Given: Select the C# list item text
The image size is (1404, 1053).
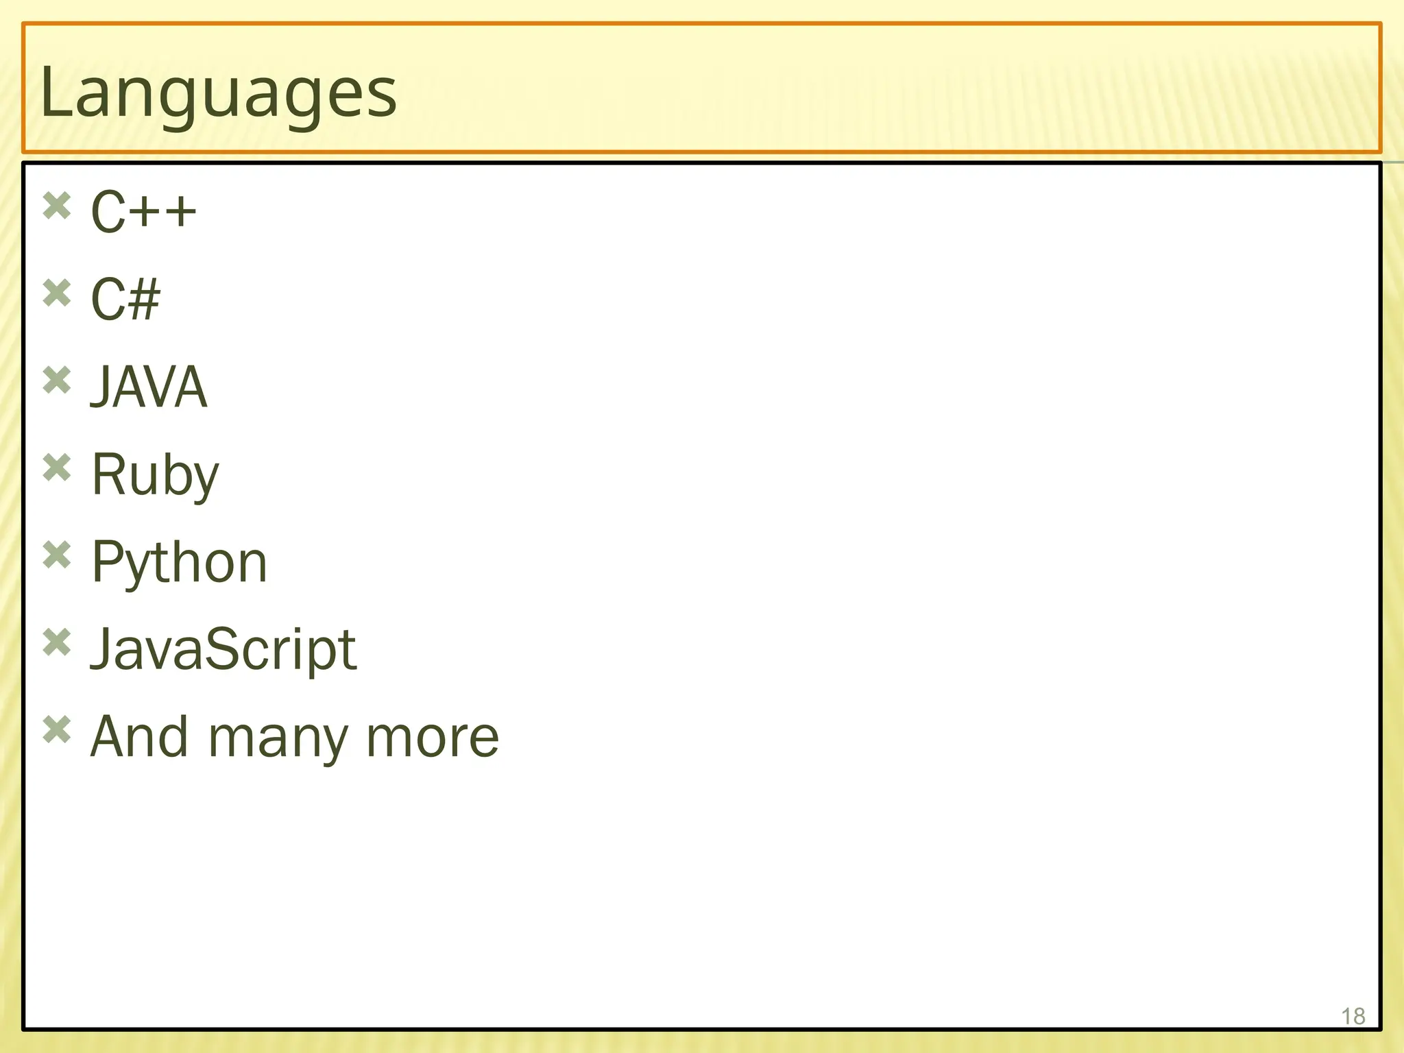Looking at the screenshot, I should (125, 299).
